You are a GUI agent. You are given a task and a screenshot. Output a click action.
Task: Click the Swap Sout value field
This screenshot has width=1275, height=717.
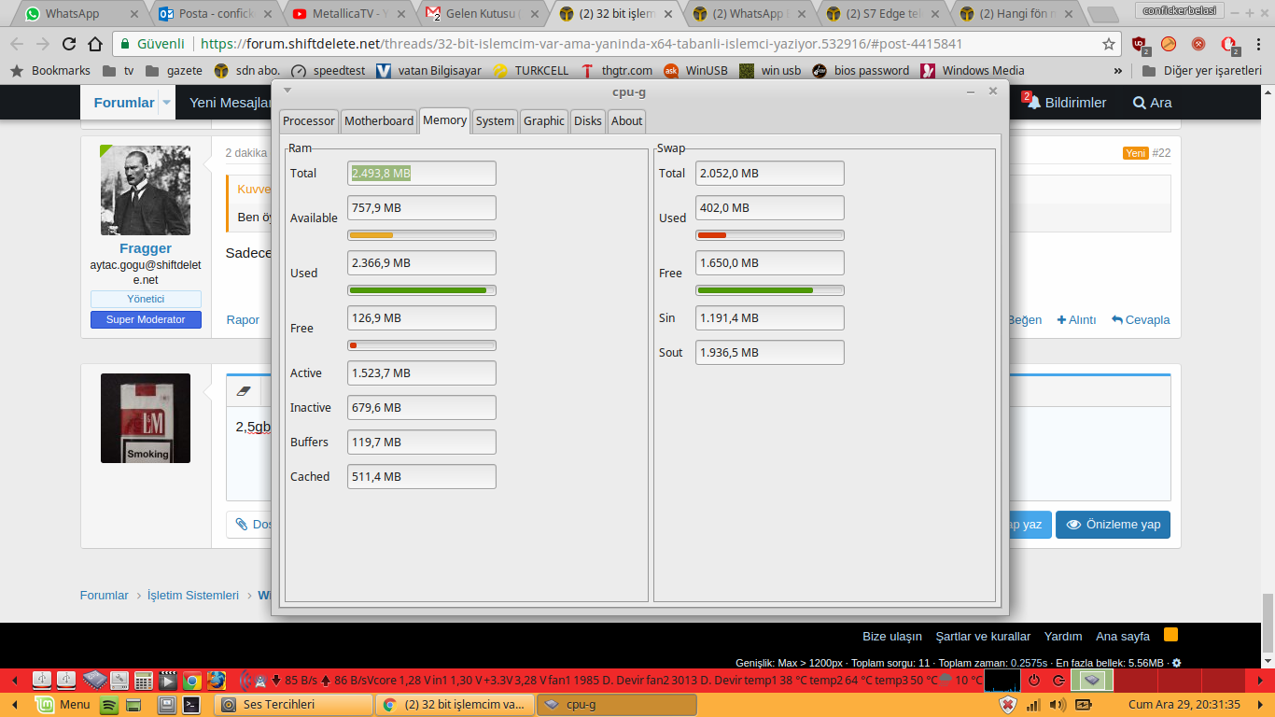coord(770,352)
